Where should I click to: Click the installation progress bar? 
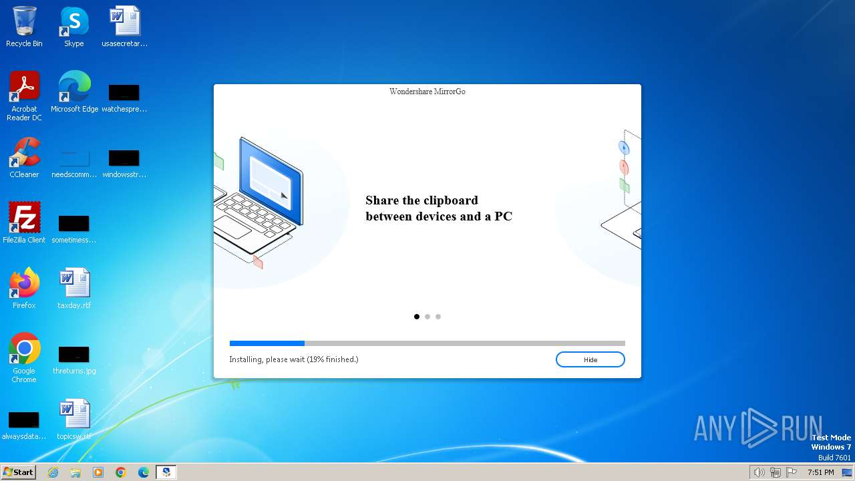pos(427,343)
